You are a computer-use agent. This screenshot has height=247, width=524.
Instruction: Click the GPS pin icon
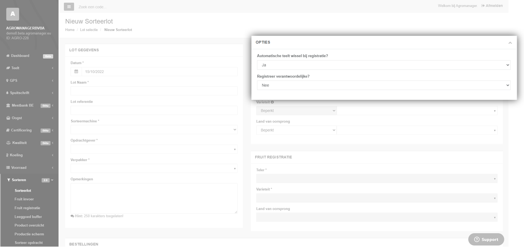coord(7,80)
